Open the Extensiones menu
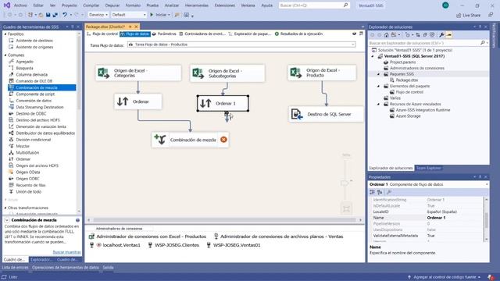Viewport: 500px width, 281px height. [x=224, y=5]
